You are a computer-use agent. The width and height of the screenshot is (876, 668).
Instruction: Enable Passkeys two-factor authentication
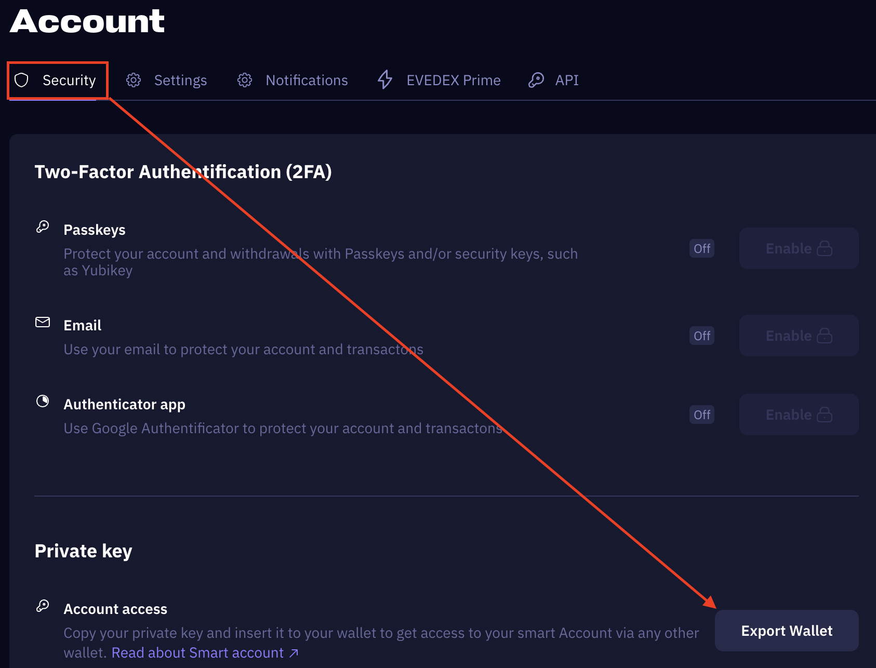point(799,248)
